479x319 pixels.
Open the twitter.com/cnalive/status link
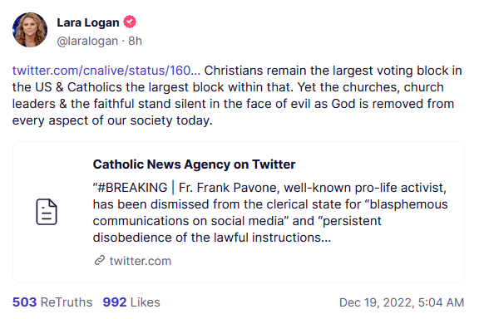tap(106, 71)
